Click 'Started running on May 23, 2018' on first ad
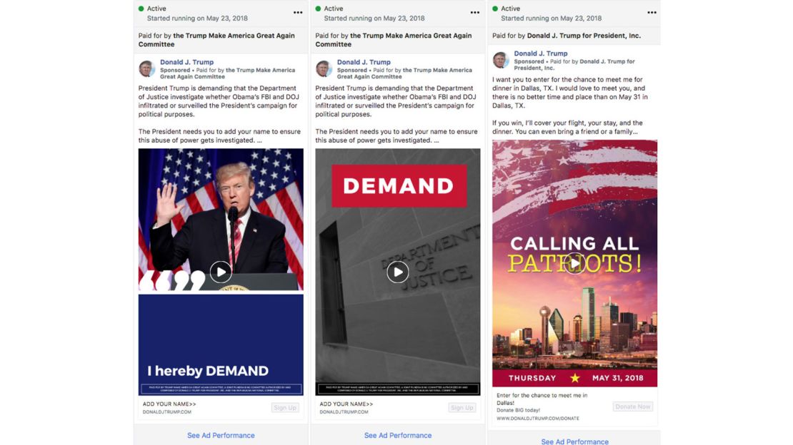Viewport: 793px width, 445px height. click(x=197, y=18)
